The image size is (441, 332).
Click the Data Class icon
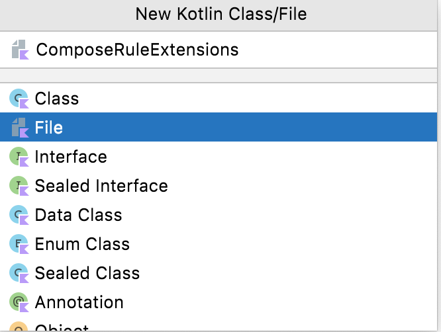(x=19, y=216)
